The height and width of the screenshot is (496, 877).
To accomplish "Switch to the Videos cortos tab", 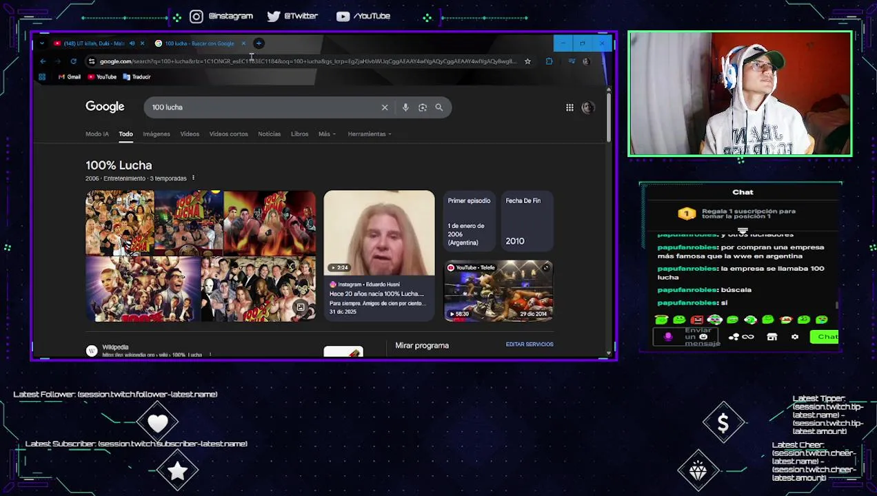I will click(228, 134).
